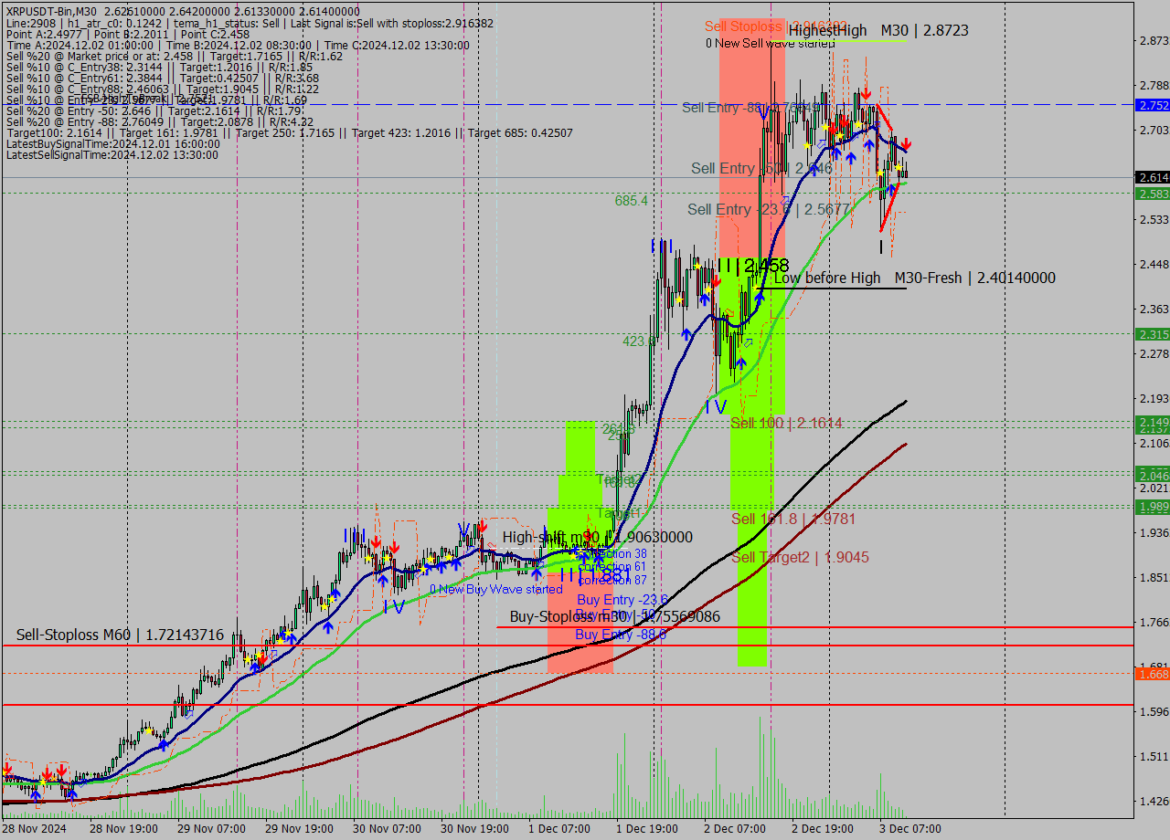Click the '0 New Buy Wave started' label

(496, 590)
